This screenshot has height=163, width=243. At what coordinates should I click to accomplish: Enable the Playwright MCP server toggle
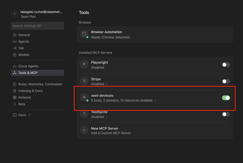226,65
